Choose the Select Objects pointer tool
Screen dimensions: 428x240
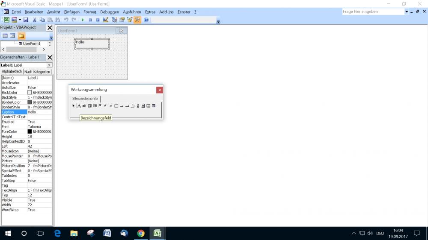click(x=74, y=106)
